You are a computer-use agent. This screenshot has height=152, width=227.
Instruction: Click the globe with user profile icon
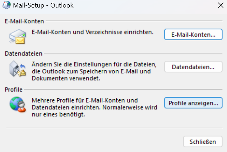coord(18,104)
